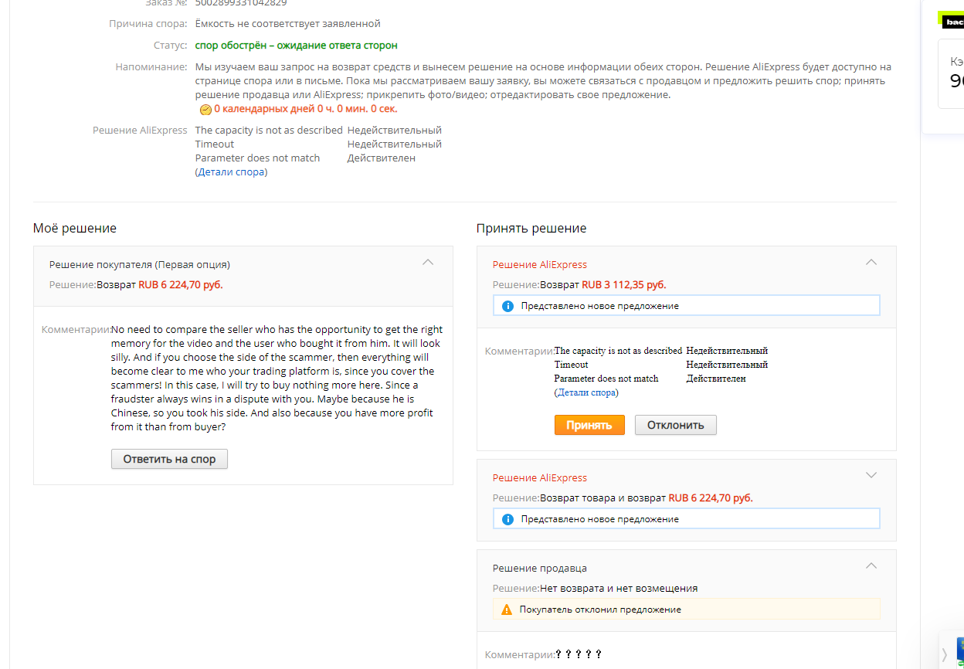The width and height of the screenshot is (964, 669).
Task: Click the cashback card at top right
Action: [952, 73]
